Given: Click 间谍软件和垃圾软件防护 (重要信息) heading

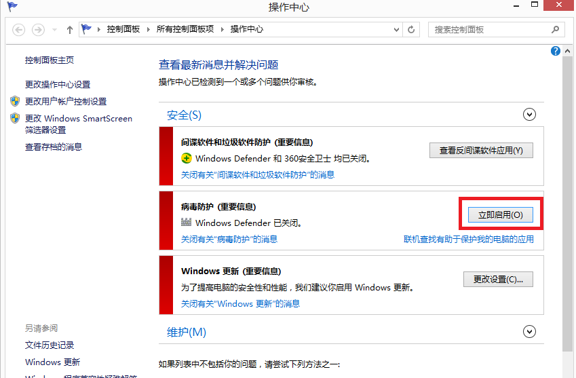Looking at the screenshot, I should pyautogui.click(x=247, y=143).
